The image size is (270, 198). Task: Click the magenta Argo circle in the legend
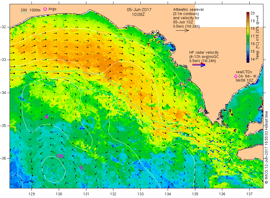point(45,9)
